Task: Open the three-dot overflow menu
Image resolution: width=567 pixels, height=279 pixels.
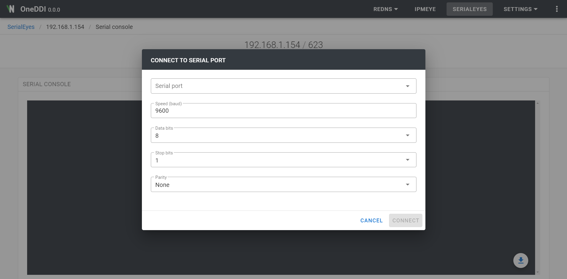Action: point(557,9)
